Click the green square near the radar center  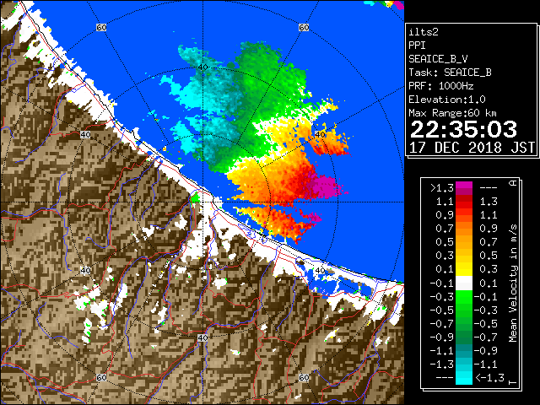tap(195, 198)
